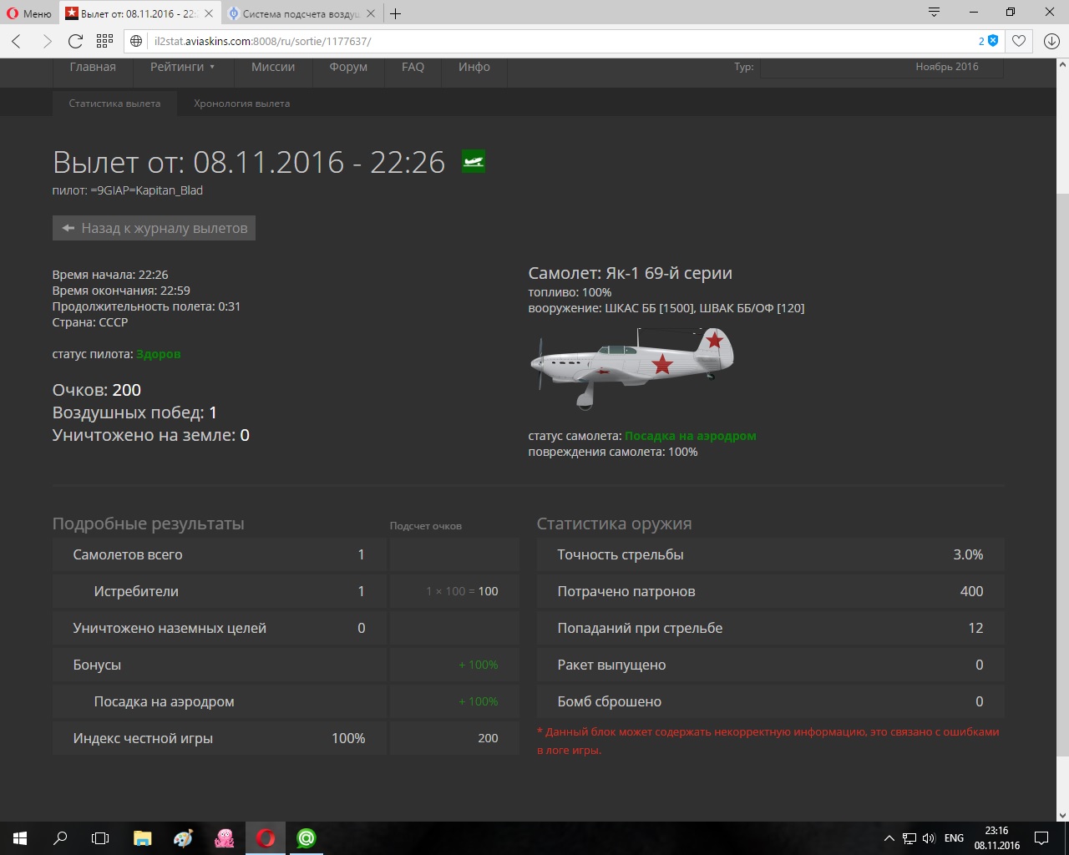Viewport: 1069px width, 855px height.
Task: Open the speed dial grid icon
Action: pos(104,41)
